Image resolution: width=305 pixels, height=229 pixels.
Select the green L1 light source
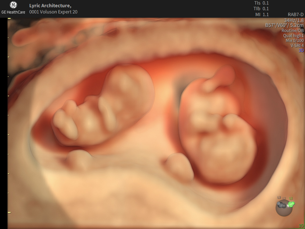click(291, 204)
